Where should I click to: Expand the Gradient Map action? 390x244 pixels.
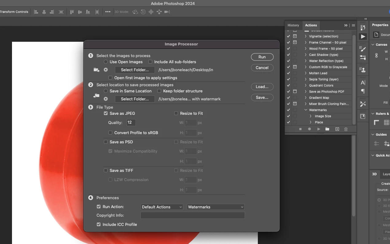pos(306,98)
